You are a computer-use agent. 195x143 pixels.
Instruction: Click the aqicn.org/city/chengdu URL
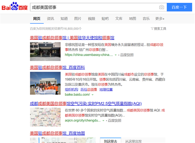point(83,120)
